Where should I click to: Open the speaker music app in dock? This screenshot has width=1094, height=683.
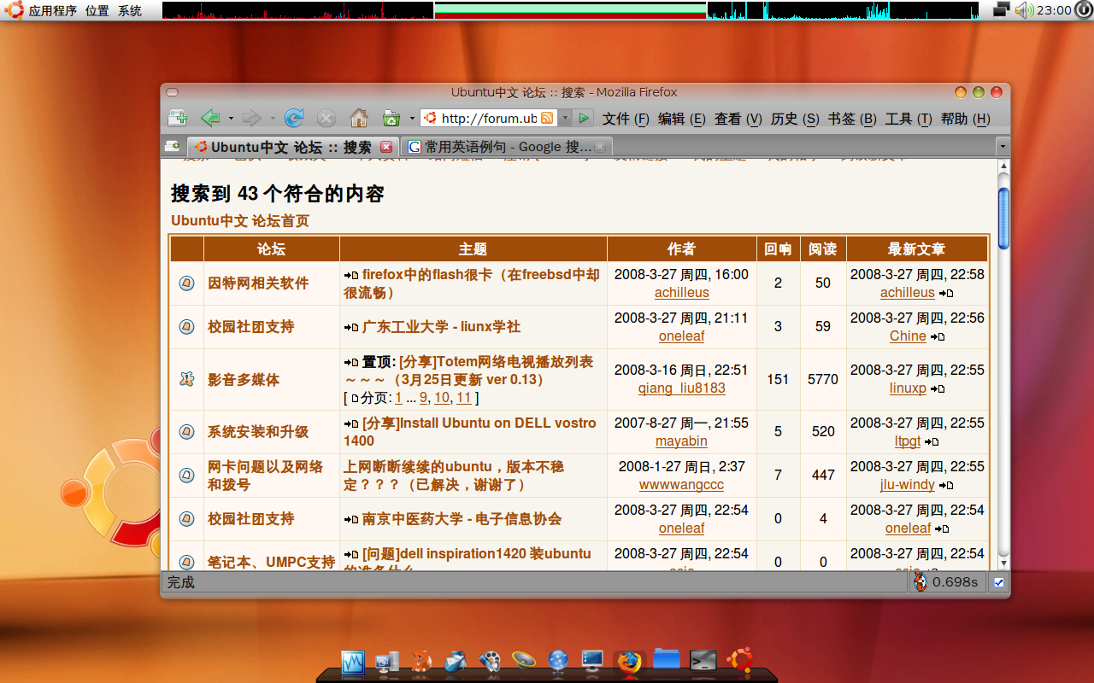[x=524, y=660]
